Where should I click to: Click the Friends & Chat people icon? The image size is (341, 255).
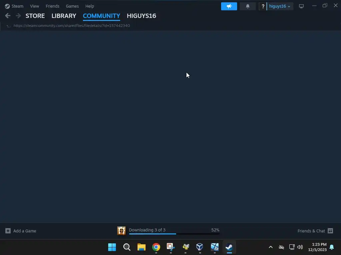tap(330, 231)
